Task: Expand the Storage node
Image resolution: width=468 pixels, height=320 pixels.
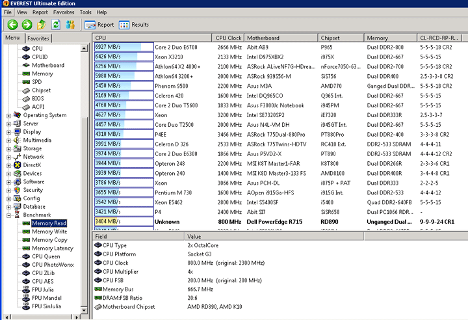Action: 8,149
